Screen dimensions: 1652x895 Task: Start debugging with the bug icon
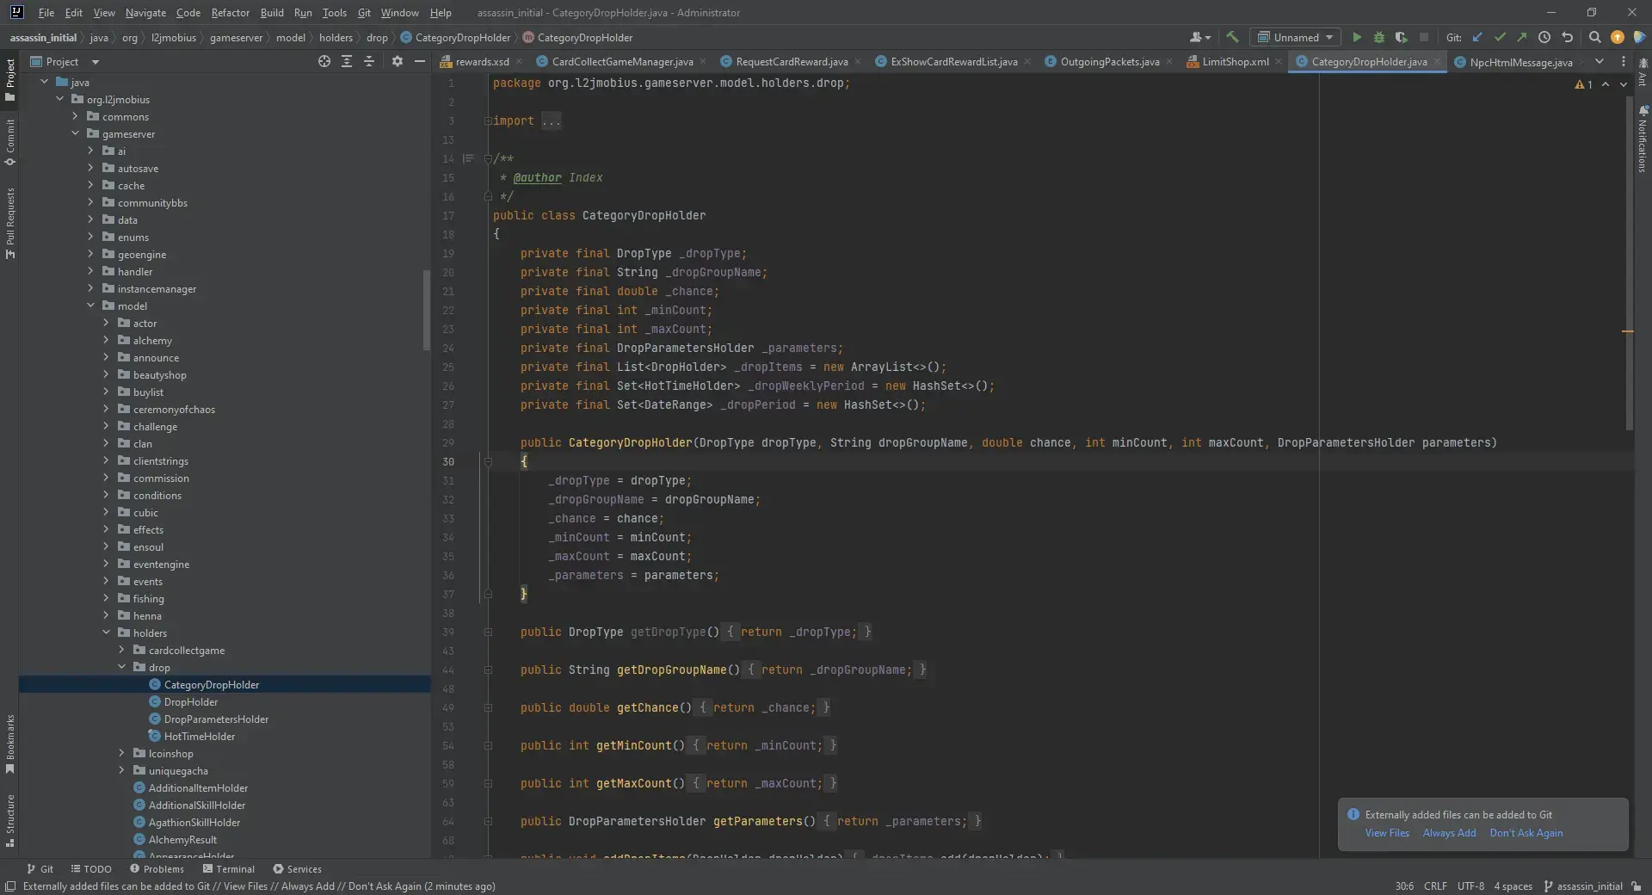1379,37
